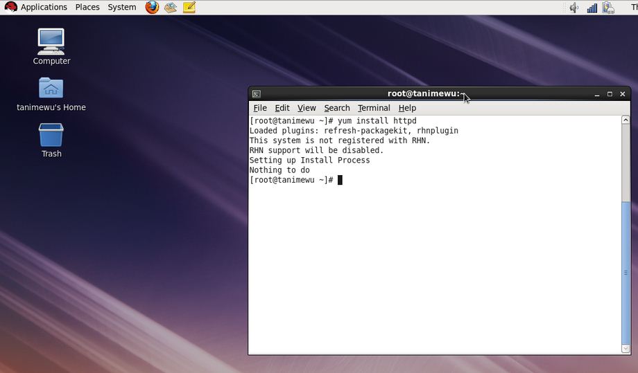Launch the mail client from panel
638x373 pixels.
171,8
